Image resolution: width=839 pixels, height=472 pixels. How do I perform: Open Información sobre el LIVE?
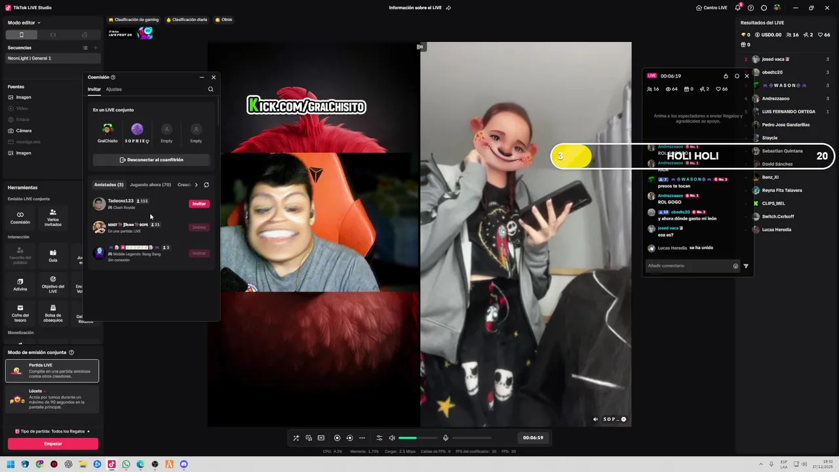point(419,8)
